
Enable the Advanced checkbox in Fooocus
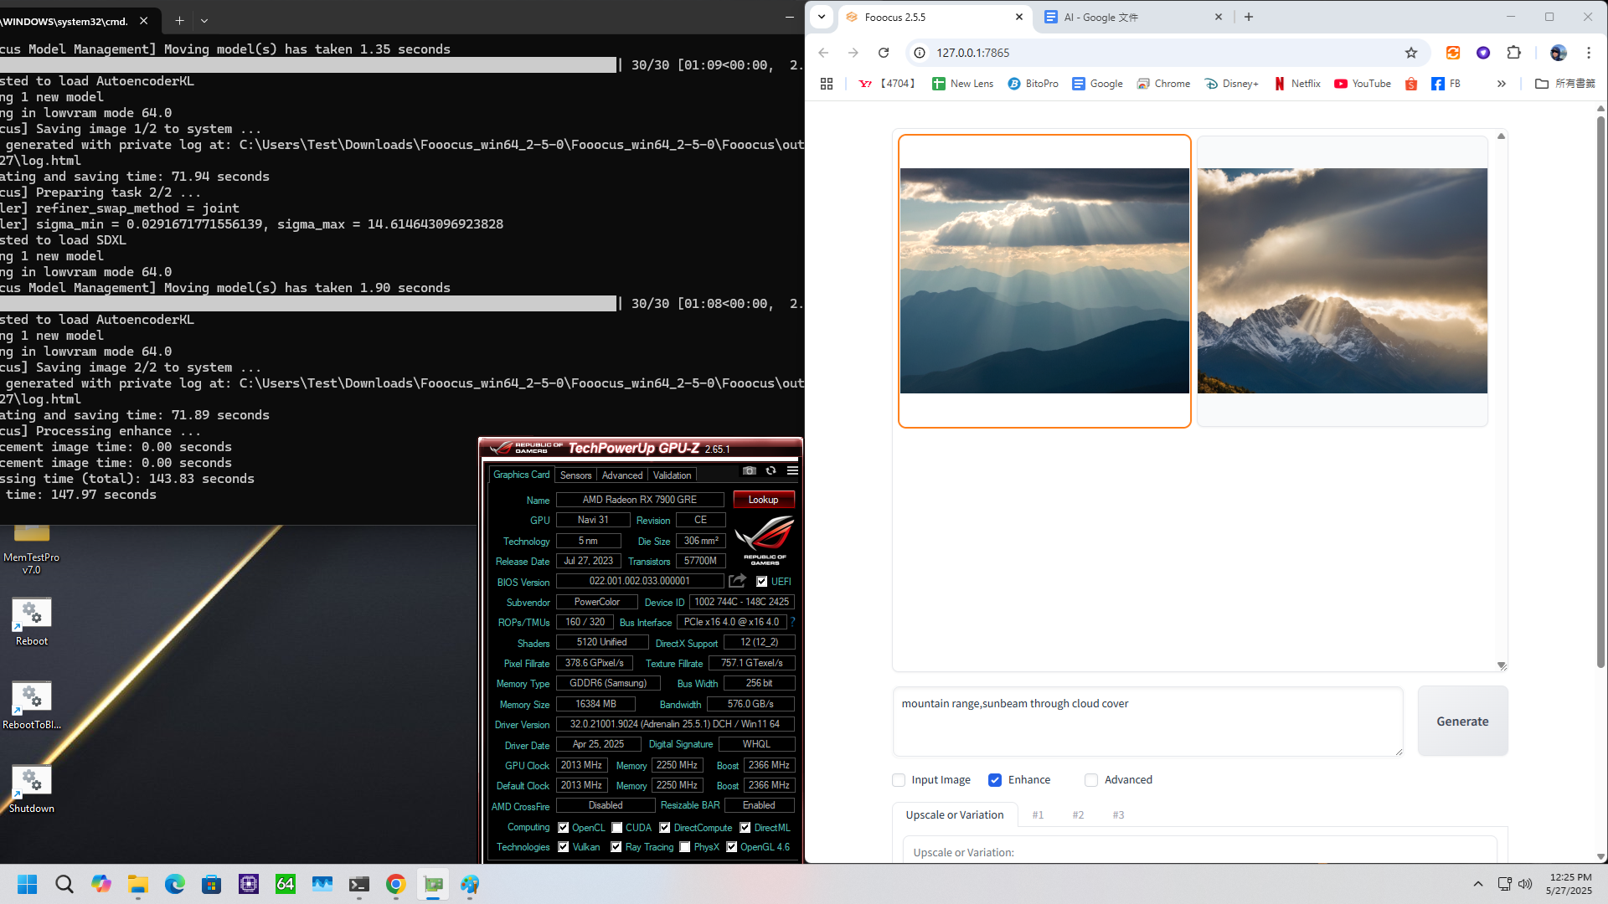coord(1091,780)
